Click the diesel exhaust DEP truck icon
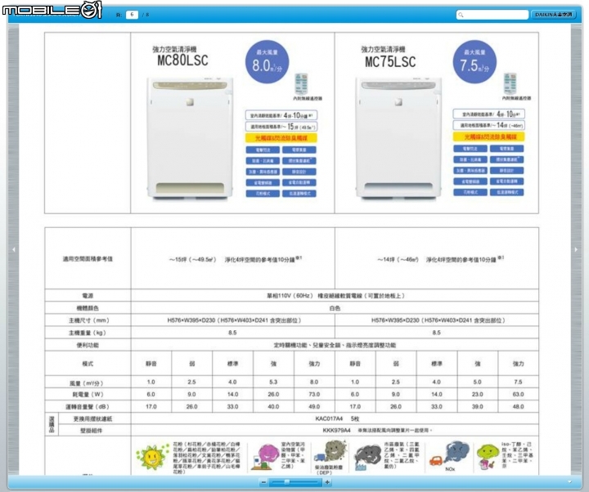Screen dimensions: 589x492 (329, 451)
